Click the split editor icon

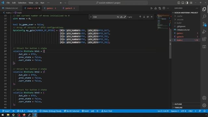164,8
